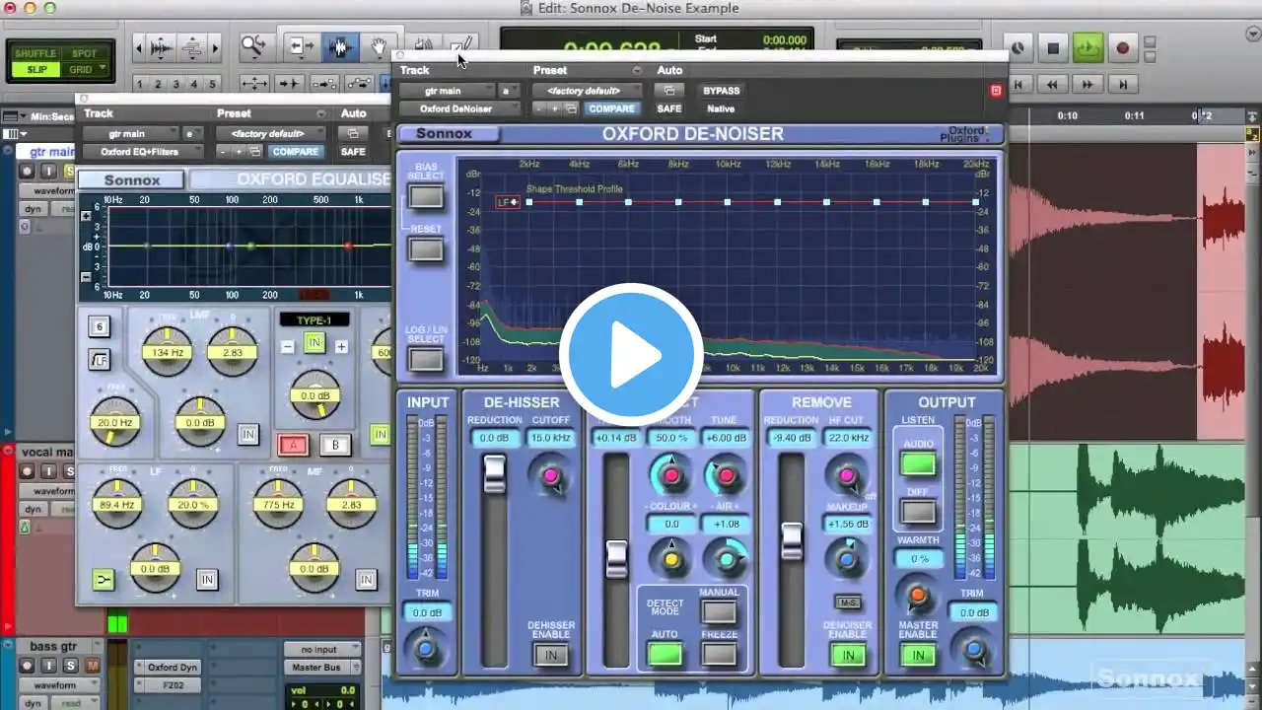
Task: Open Oxford EQ+Filters plugin selector dropdown
Action: click(142, 152)
